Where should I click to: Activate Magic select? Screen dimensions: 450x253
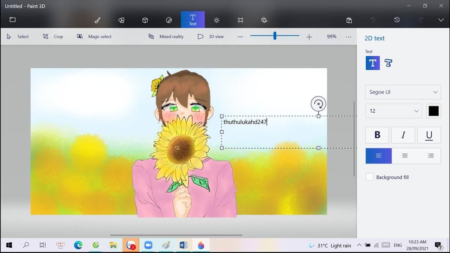click(94, 37)
